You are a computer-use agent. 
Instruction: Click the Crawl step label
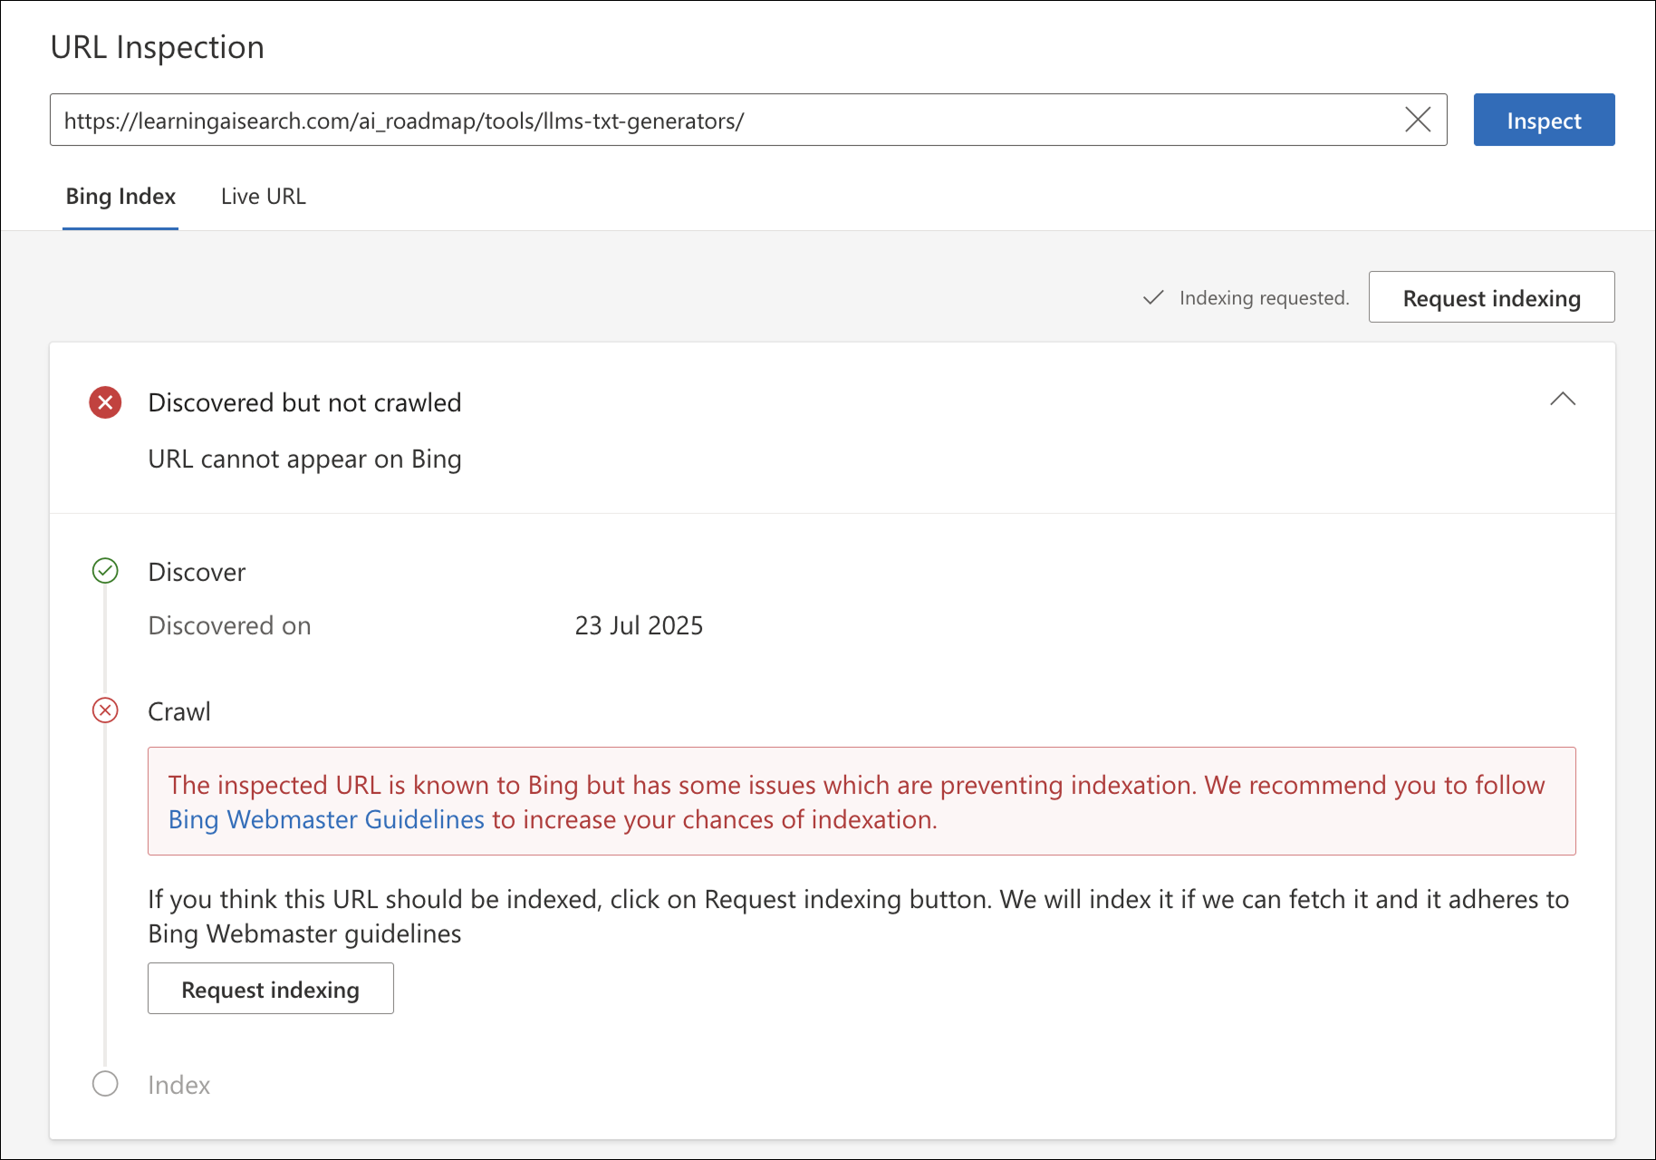click(x=179, y=711)
